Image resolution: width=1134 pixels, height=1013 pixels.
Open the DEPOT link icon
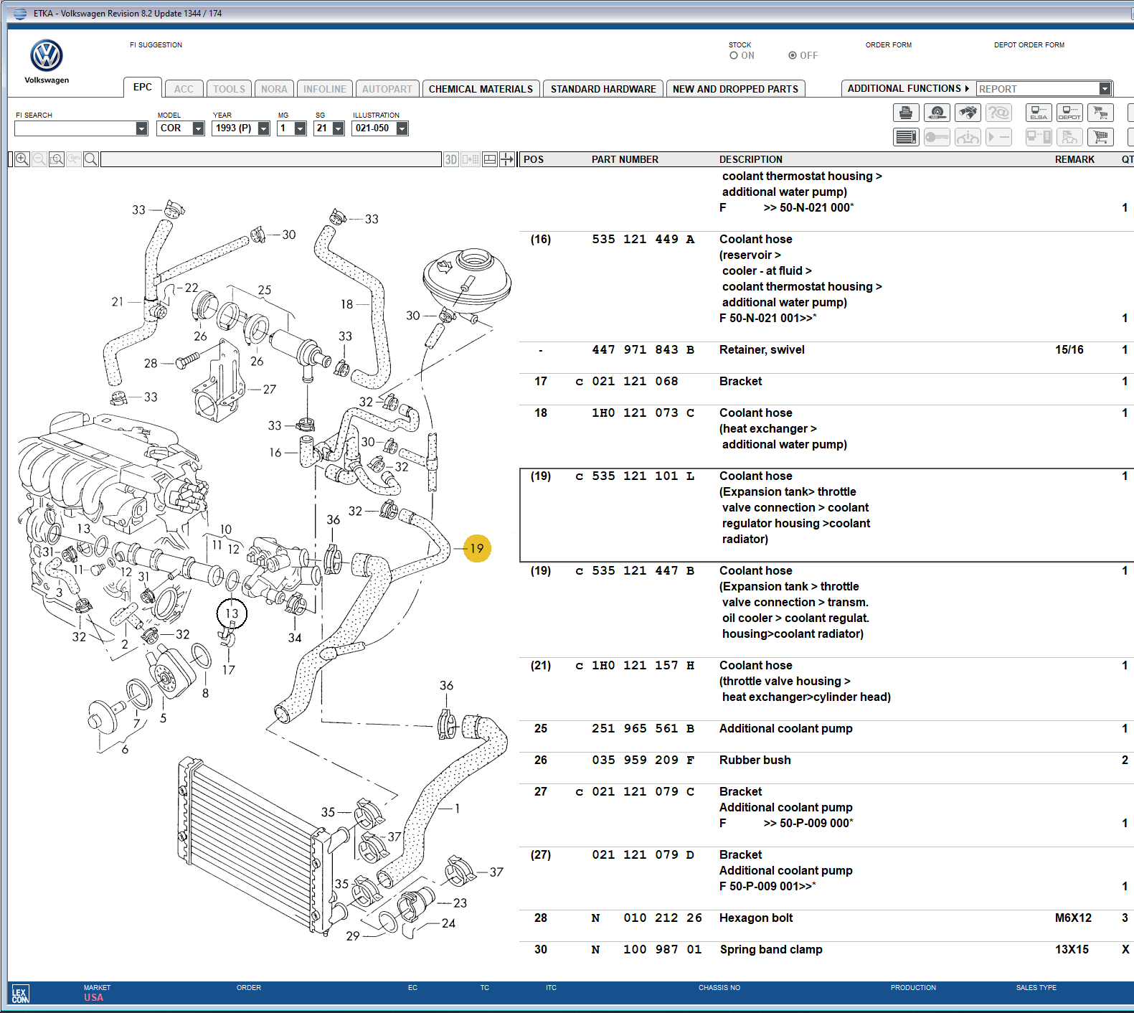click(1069, 113)
